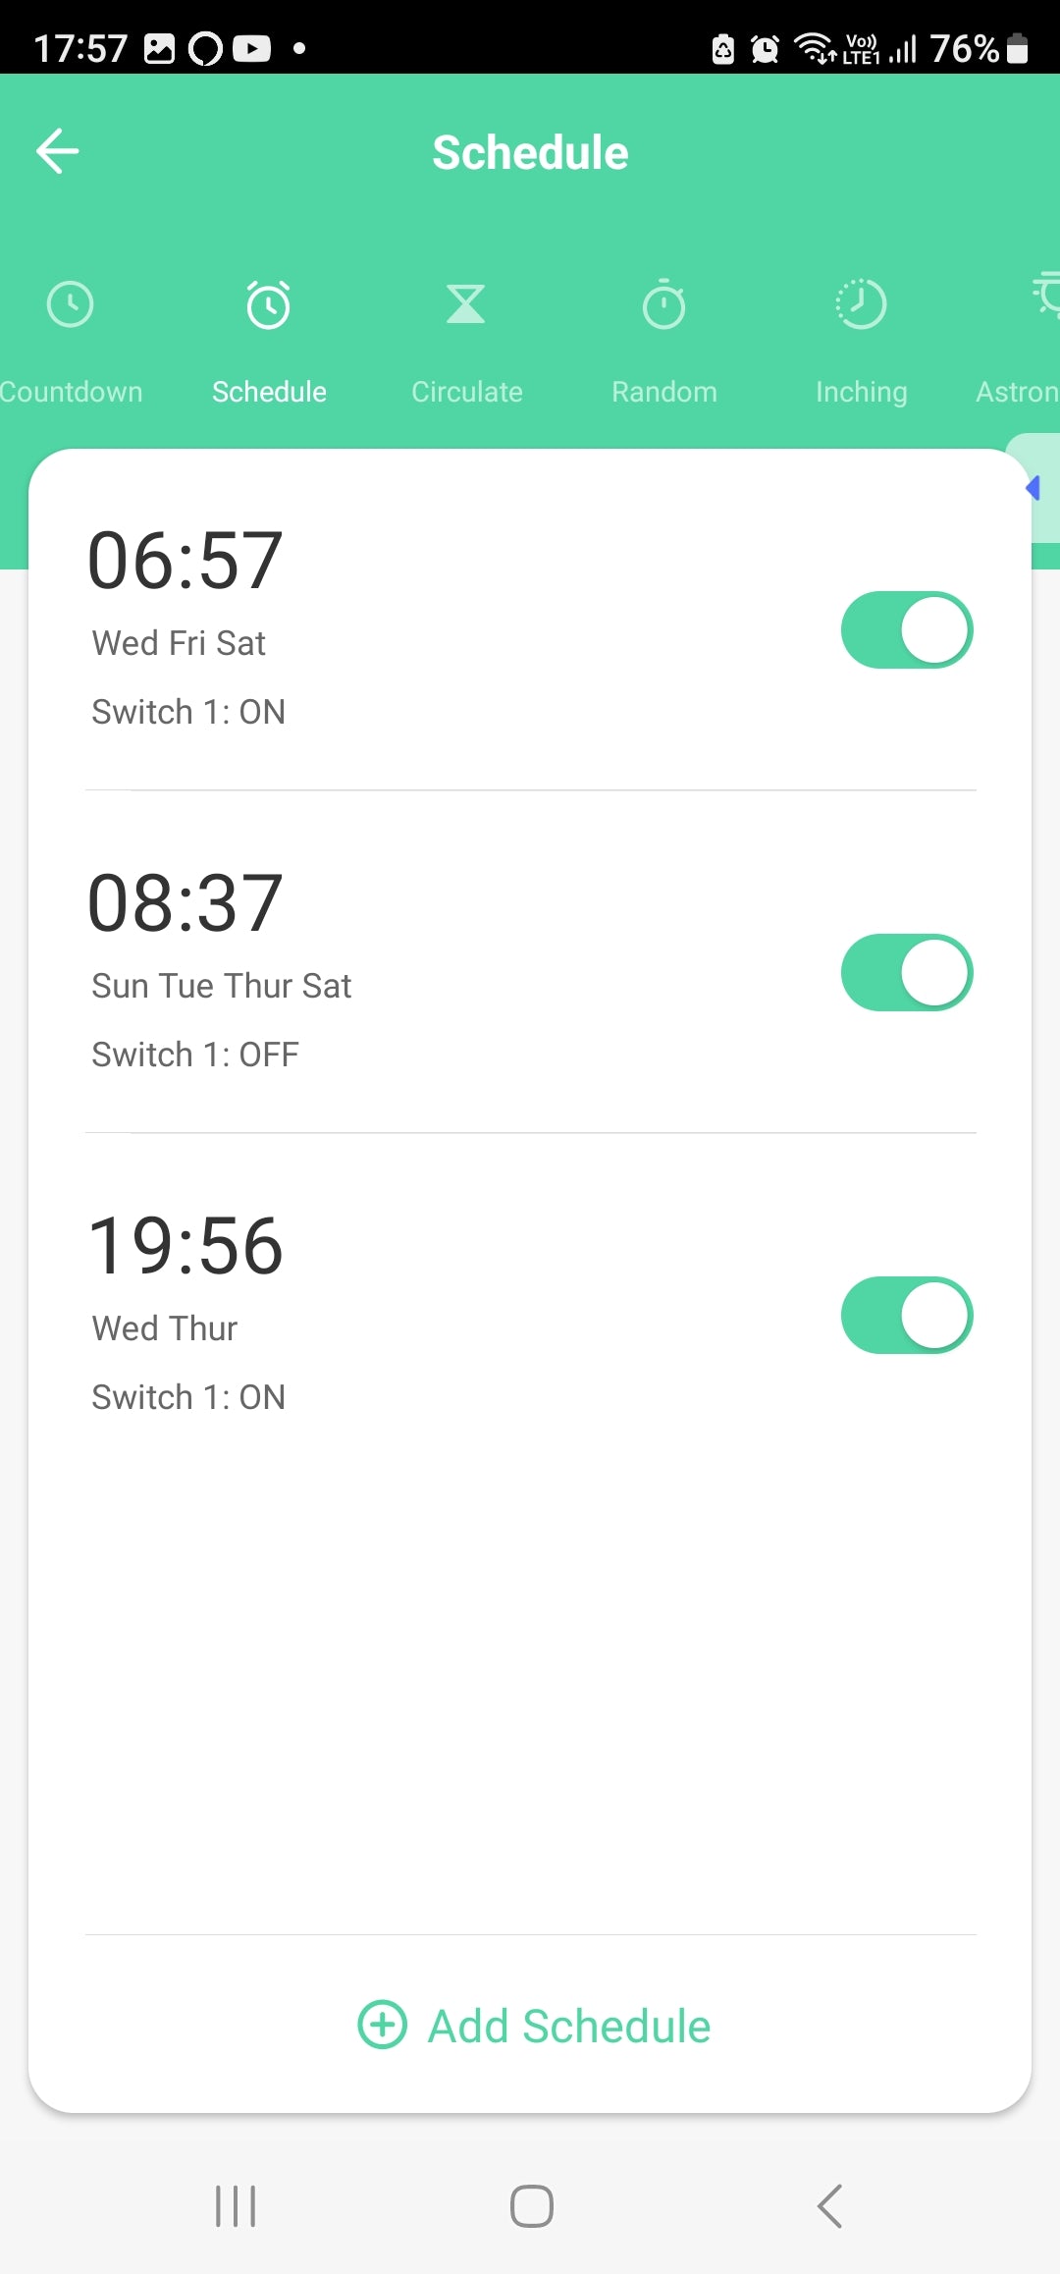1060x2274 pixels.
Task: Switch to the Random tab label
Action: [664, 392]
